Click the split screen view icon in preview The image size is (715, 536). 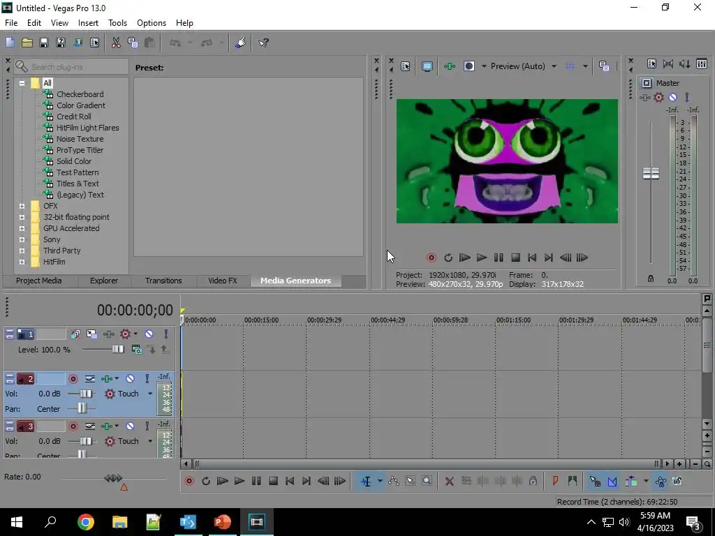[469, 66]
